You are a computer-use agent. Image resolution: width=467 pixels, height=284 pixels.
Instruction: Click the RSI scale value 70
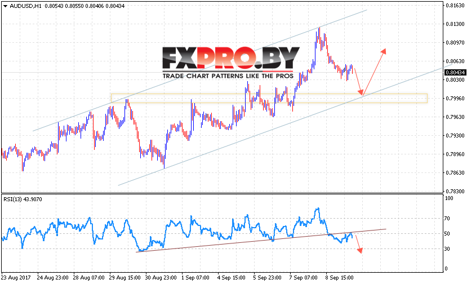(x=447, y=219)
